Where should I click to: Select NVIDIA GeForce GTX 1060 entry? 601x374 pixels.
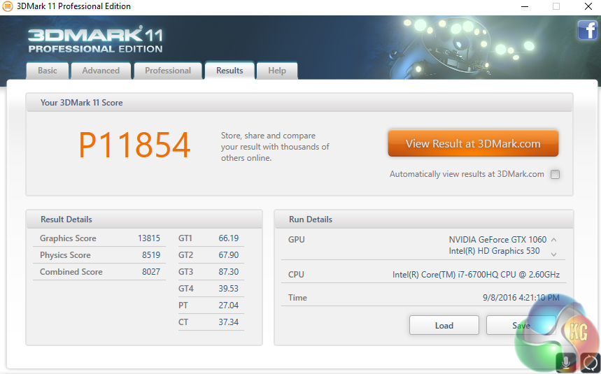point(497,240)
